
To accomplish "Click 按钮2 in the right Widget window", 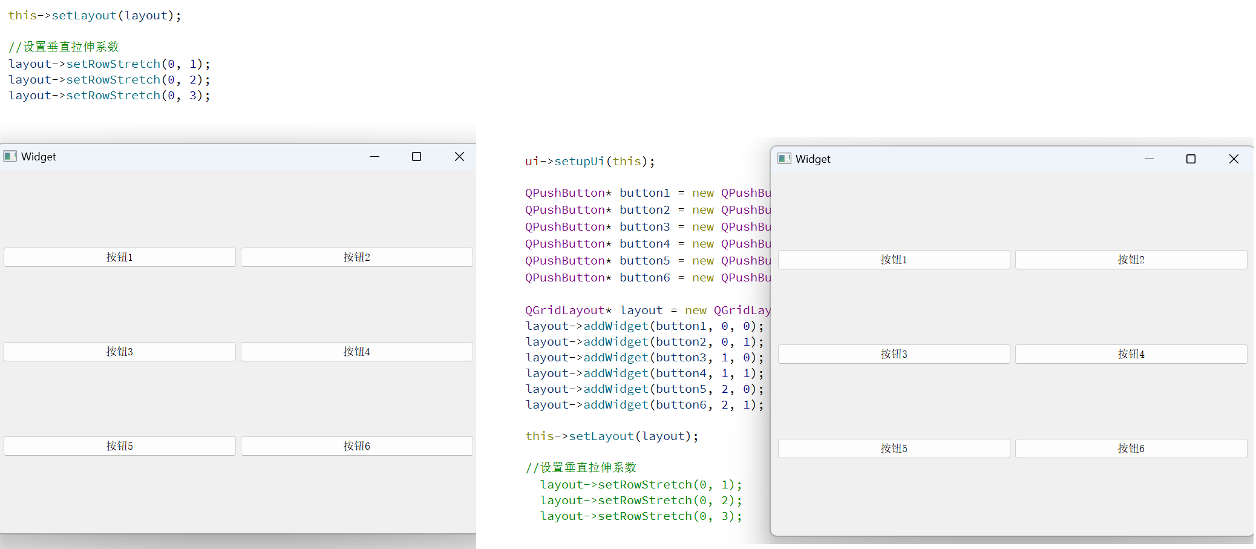I will coord(1131,260).
